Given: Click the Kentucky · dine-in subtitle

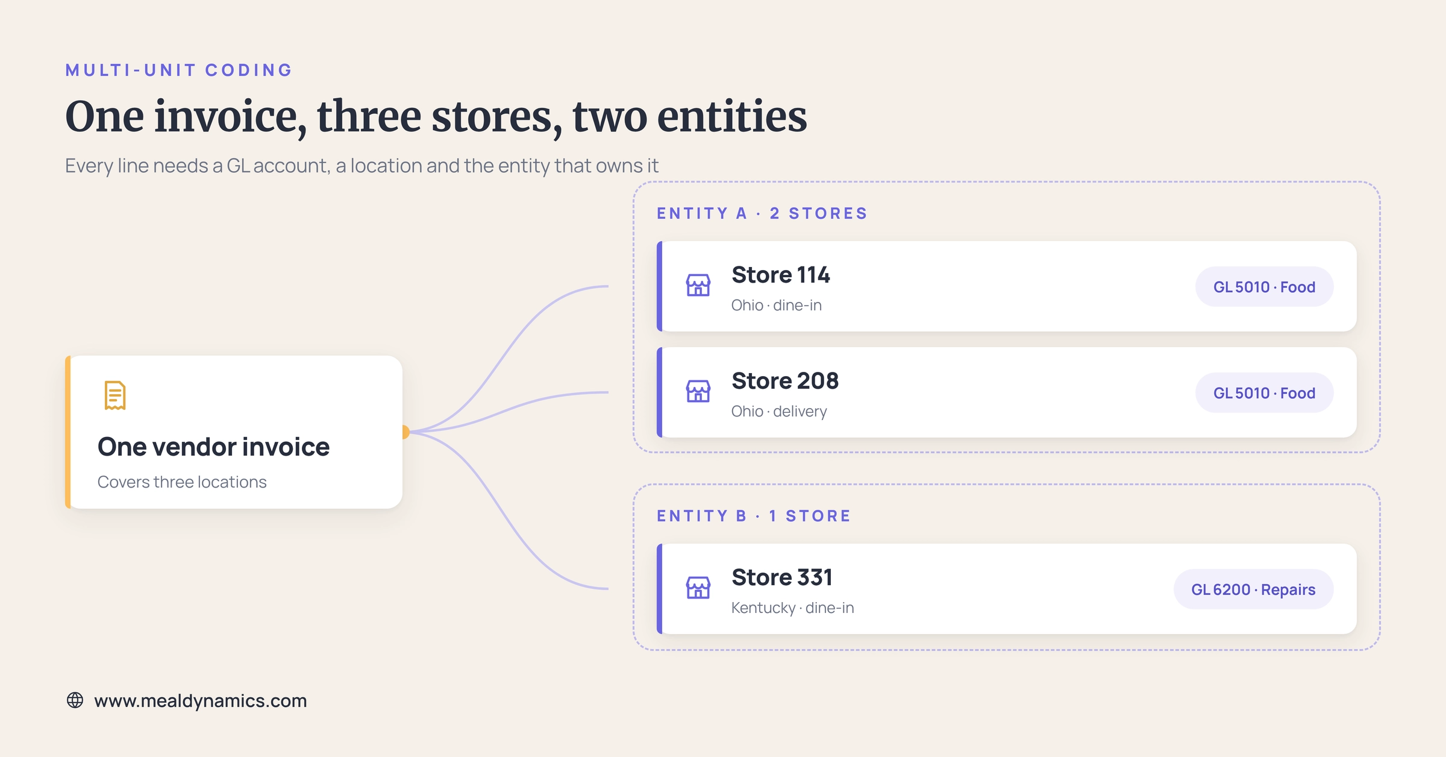Looking at the screenshot, I should click(x=792, y=608).
